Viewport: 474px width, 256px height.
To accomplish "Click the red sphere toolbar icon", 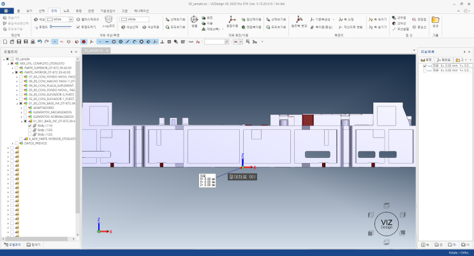I will [x=84, y=41].
